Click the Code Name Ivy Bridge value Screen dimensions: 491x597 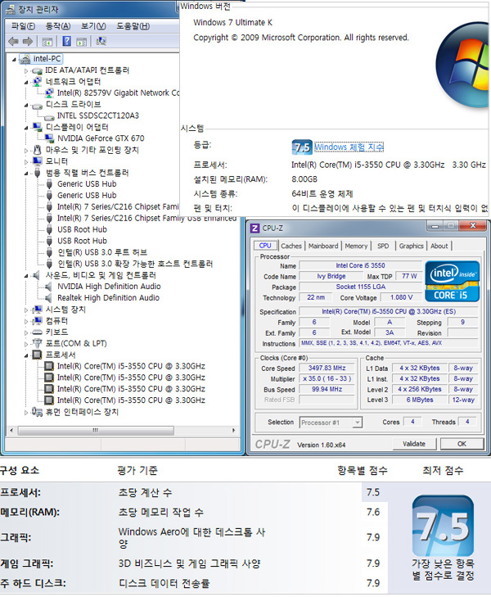331,276
